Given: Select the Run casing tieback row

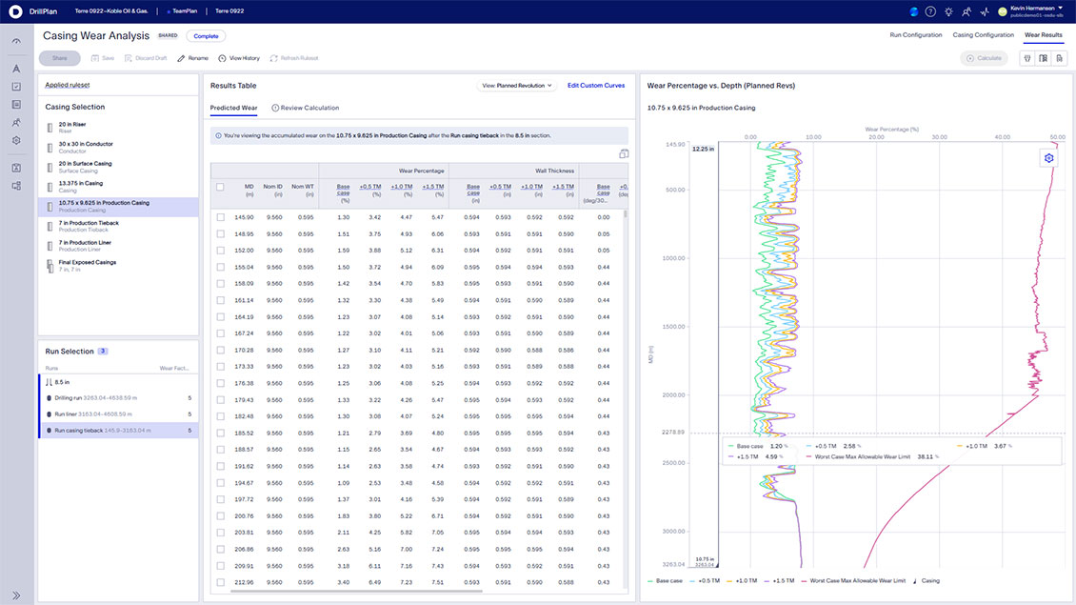Looking at the screenshot, I should (x=118, y=431).
